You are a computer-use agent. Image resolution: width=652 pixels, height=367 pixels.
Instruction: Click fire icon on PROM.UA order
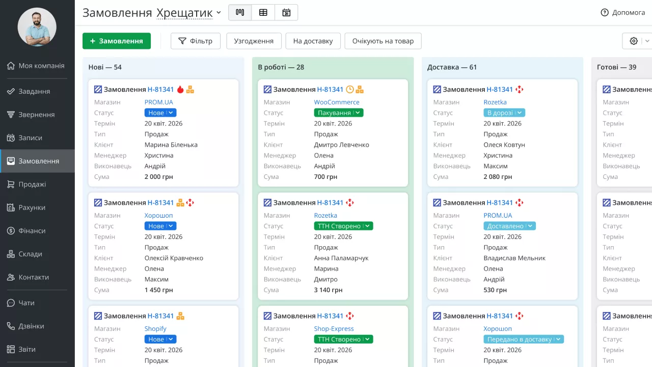click(x=180, y=90)
